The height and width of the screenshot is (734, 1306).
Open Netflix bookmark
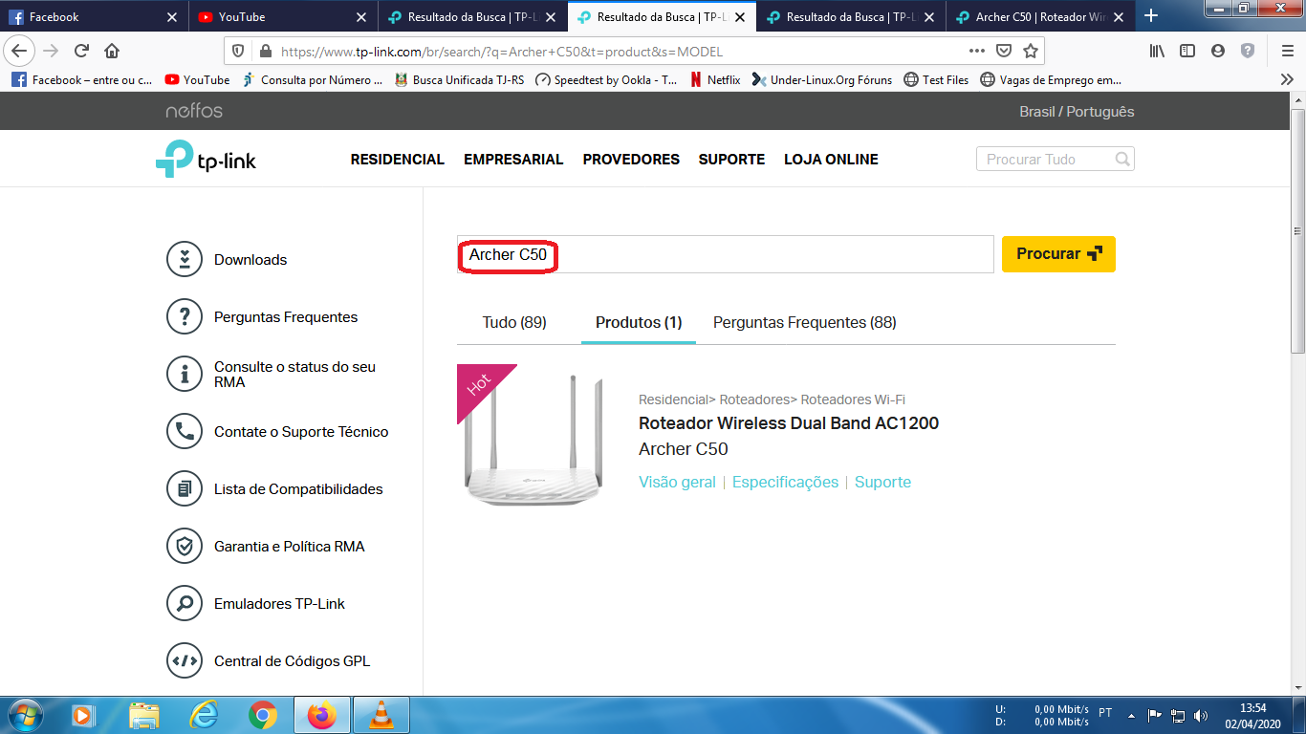pyautogui.click(x=714, y=80)
